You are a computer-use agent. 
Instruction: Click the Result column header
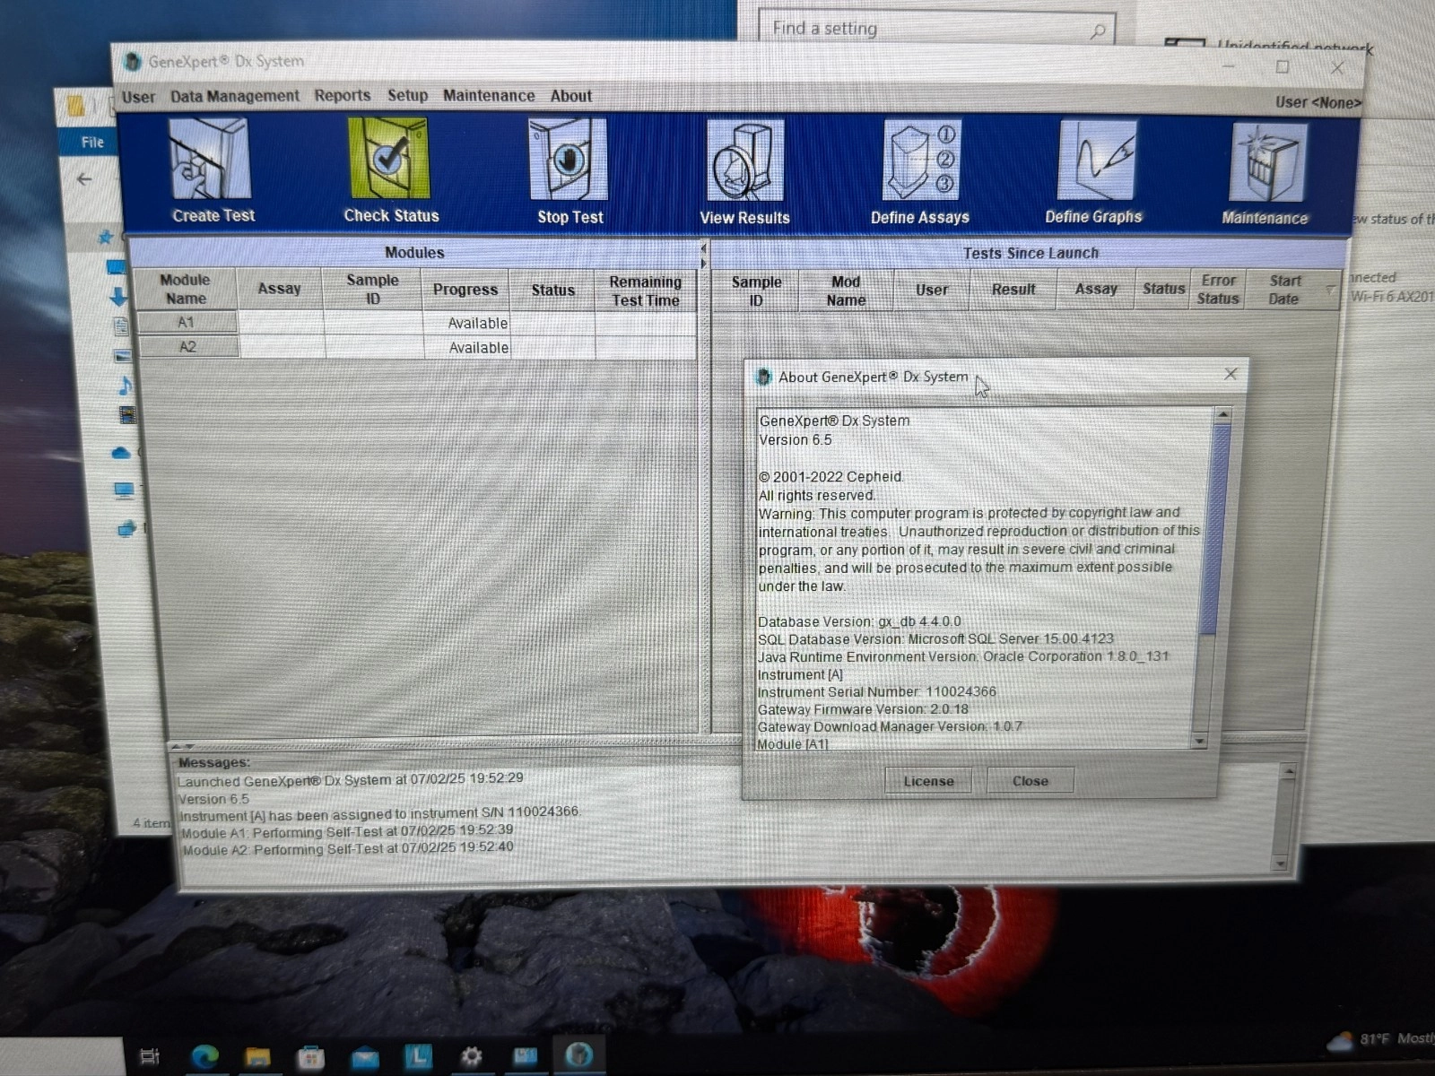[1013, 290]
